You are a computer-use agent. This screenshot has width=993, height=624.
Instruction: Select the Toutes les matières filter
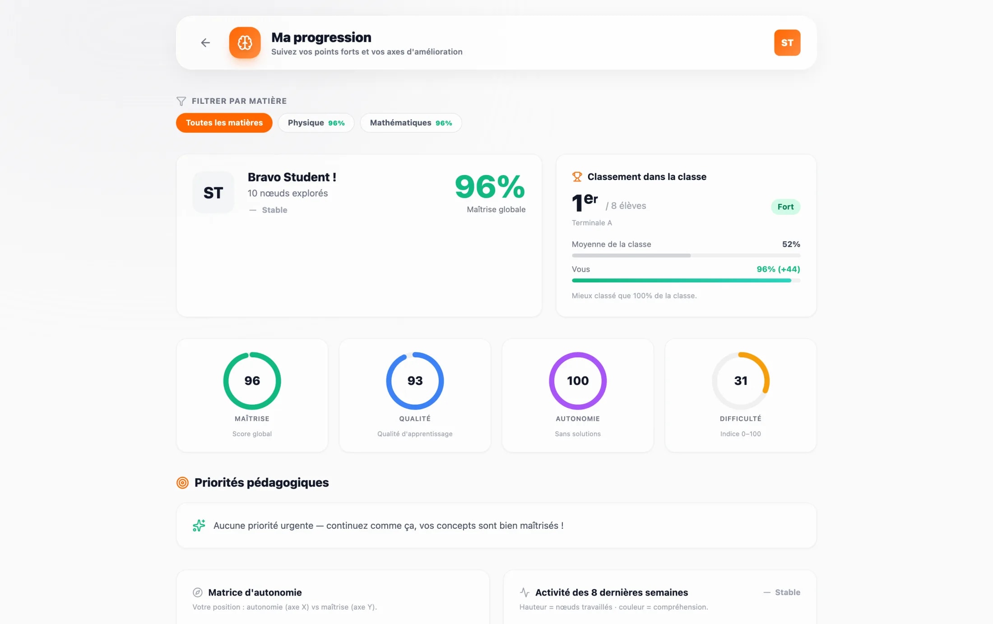click(x=224, y=123)
